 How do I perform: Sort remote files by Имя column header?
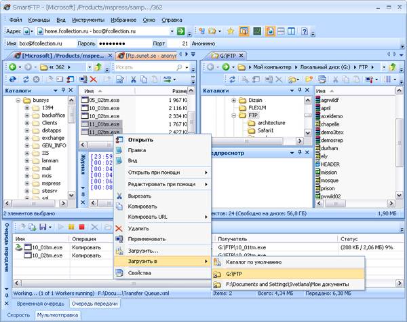pyautogui.click(x=107, y=91)
